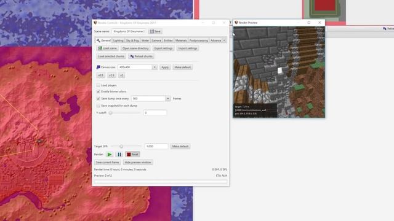Click the render progress bar
The height and width of the screenshot is (221, 394).
click(x=161, y=182)
